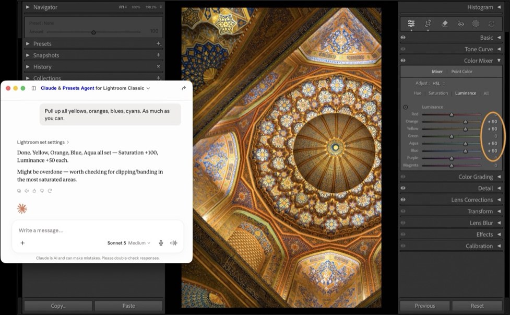Viewport: 510px width, 315px height.
Task: Toggle Lens Corrections visibility eye
Action: point(403,200)
